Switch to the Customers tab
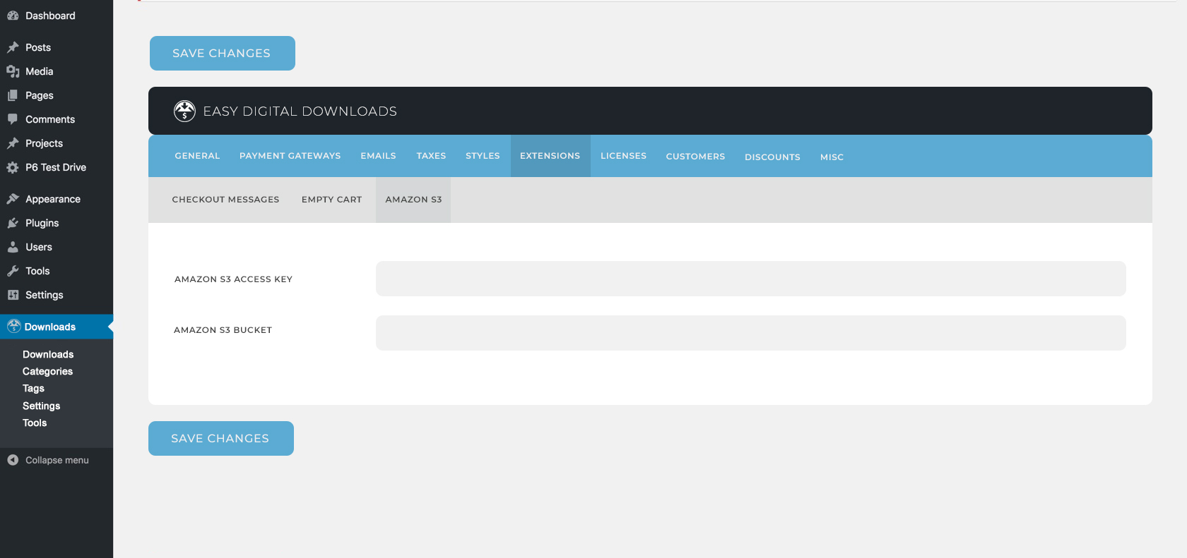Image resolution: width=1187 pixels, height=558 pixels. [x=695, y=157]
